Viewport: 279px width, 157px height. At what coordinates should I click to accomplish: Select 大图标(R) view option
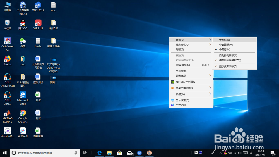[235, 40]
